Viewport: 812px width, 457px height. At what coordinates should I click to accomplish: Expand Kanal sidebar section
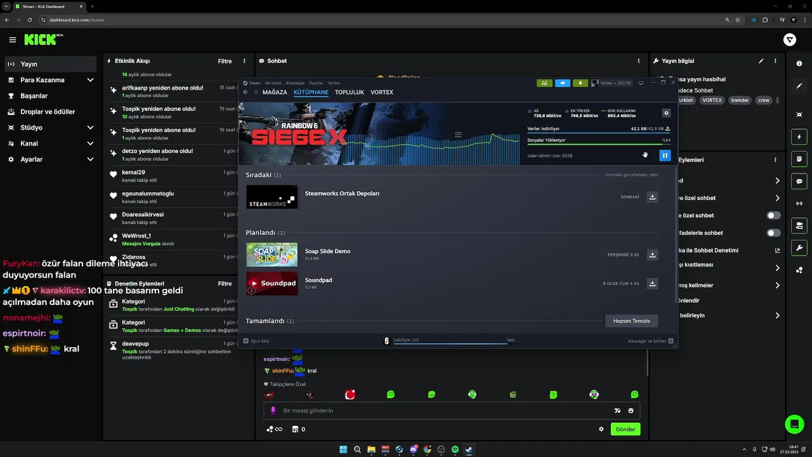(90, 143)
